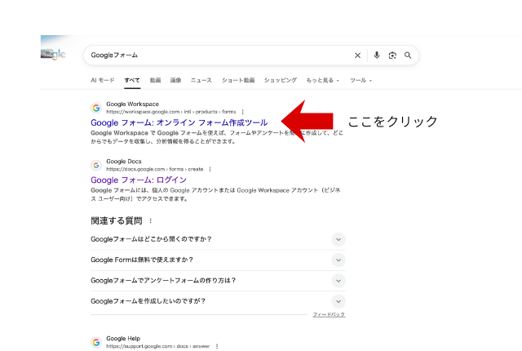Screen dimensions: 522x351
Task: Open options menu beside support.google.com URL
Action: (x=217, y=346)
